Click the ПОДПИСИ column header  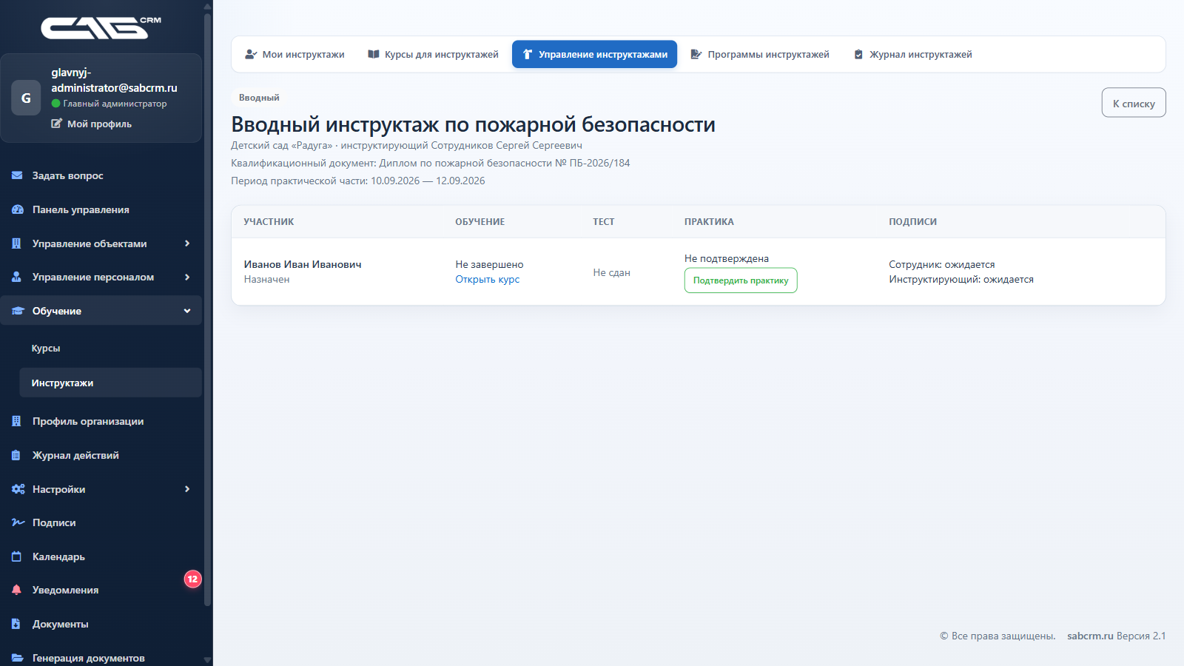tap(912, 221)
